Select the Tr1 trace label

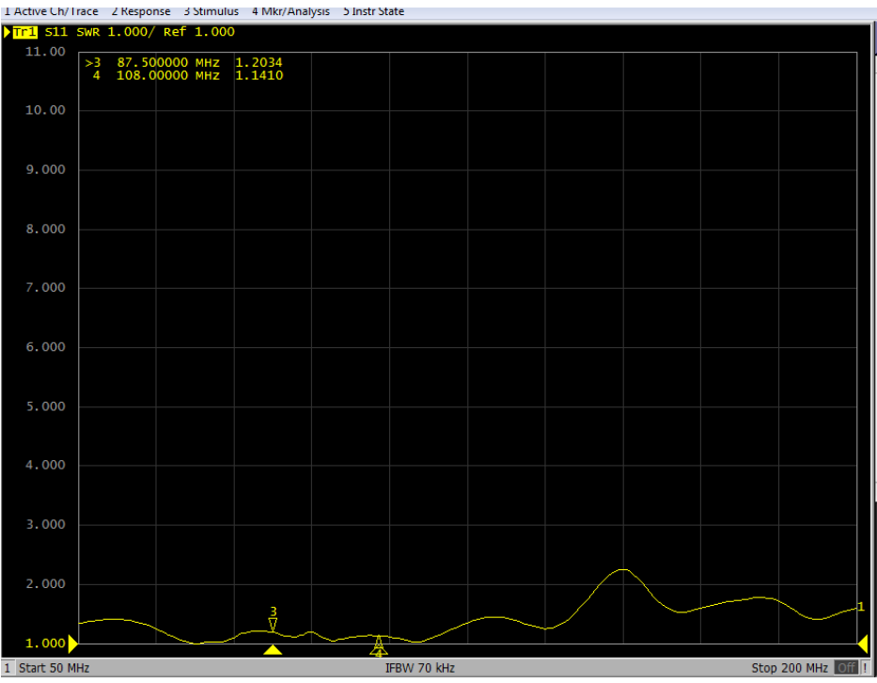[x=24, y=32]
